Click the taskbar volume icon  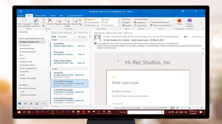point(170,112)
